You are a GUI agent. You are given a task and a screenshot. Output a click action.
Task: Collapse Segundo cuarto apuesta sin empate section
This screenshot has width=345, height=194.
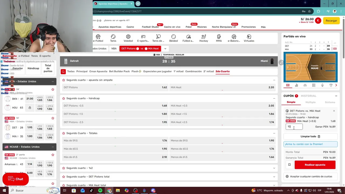(274, 80)
